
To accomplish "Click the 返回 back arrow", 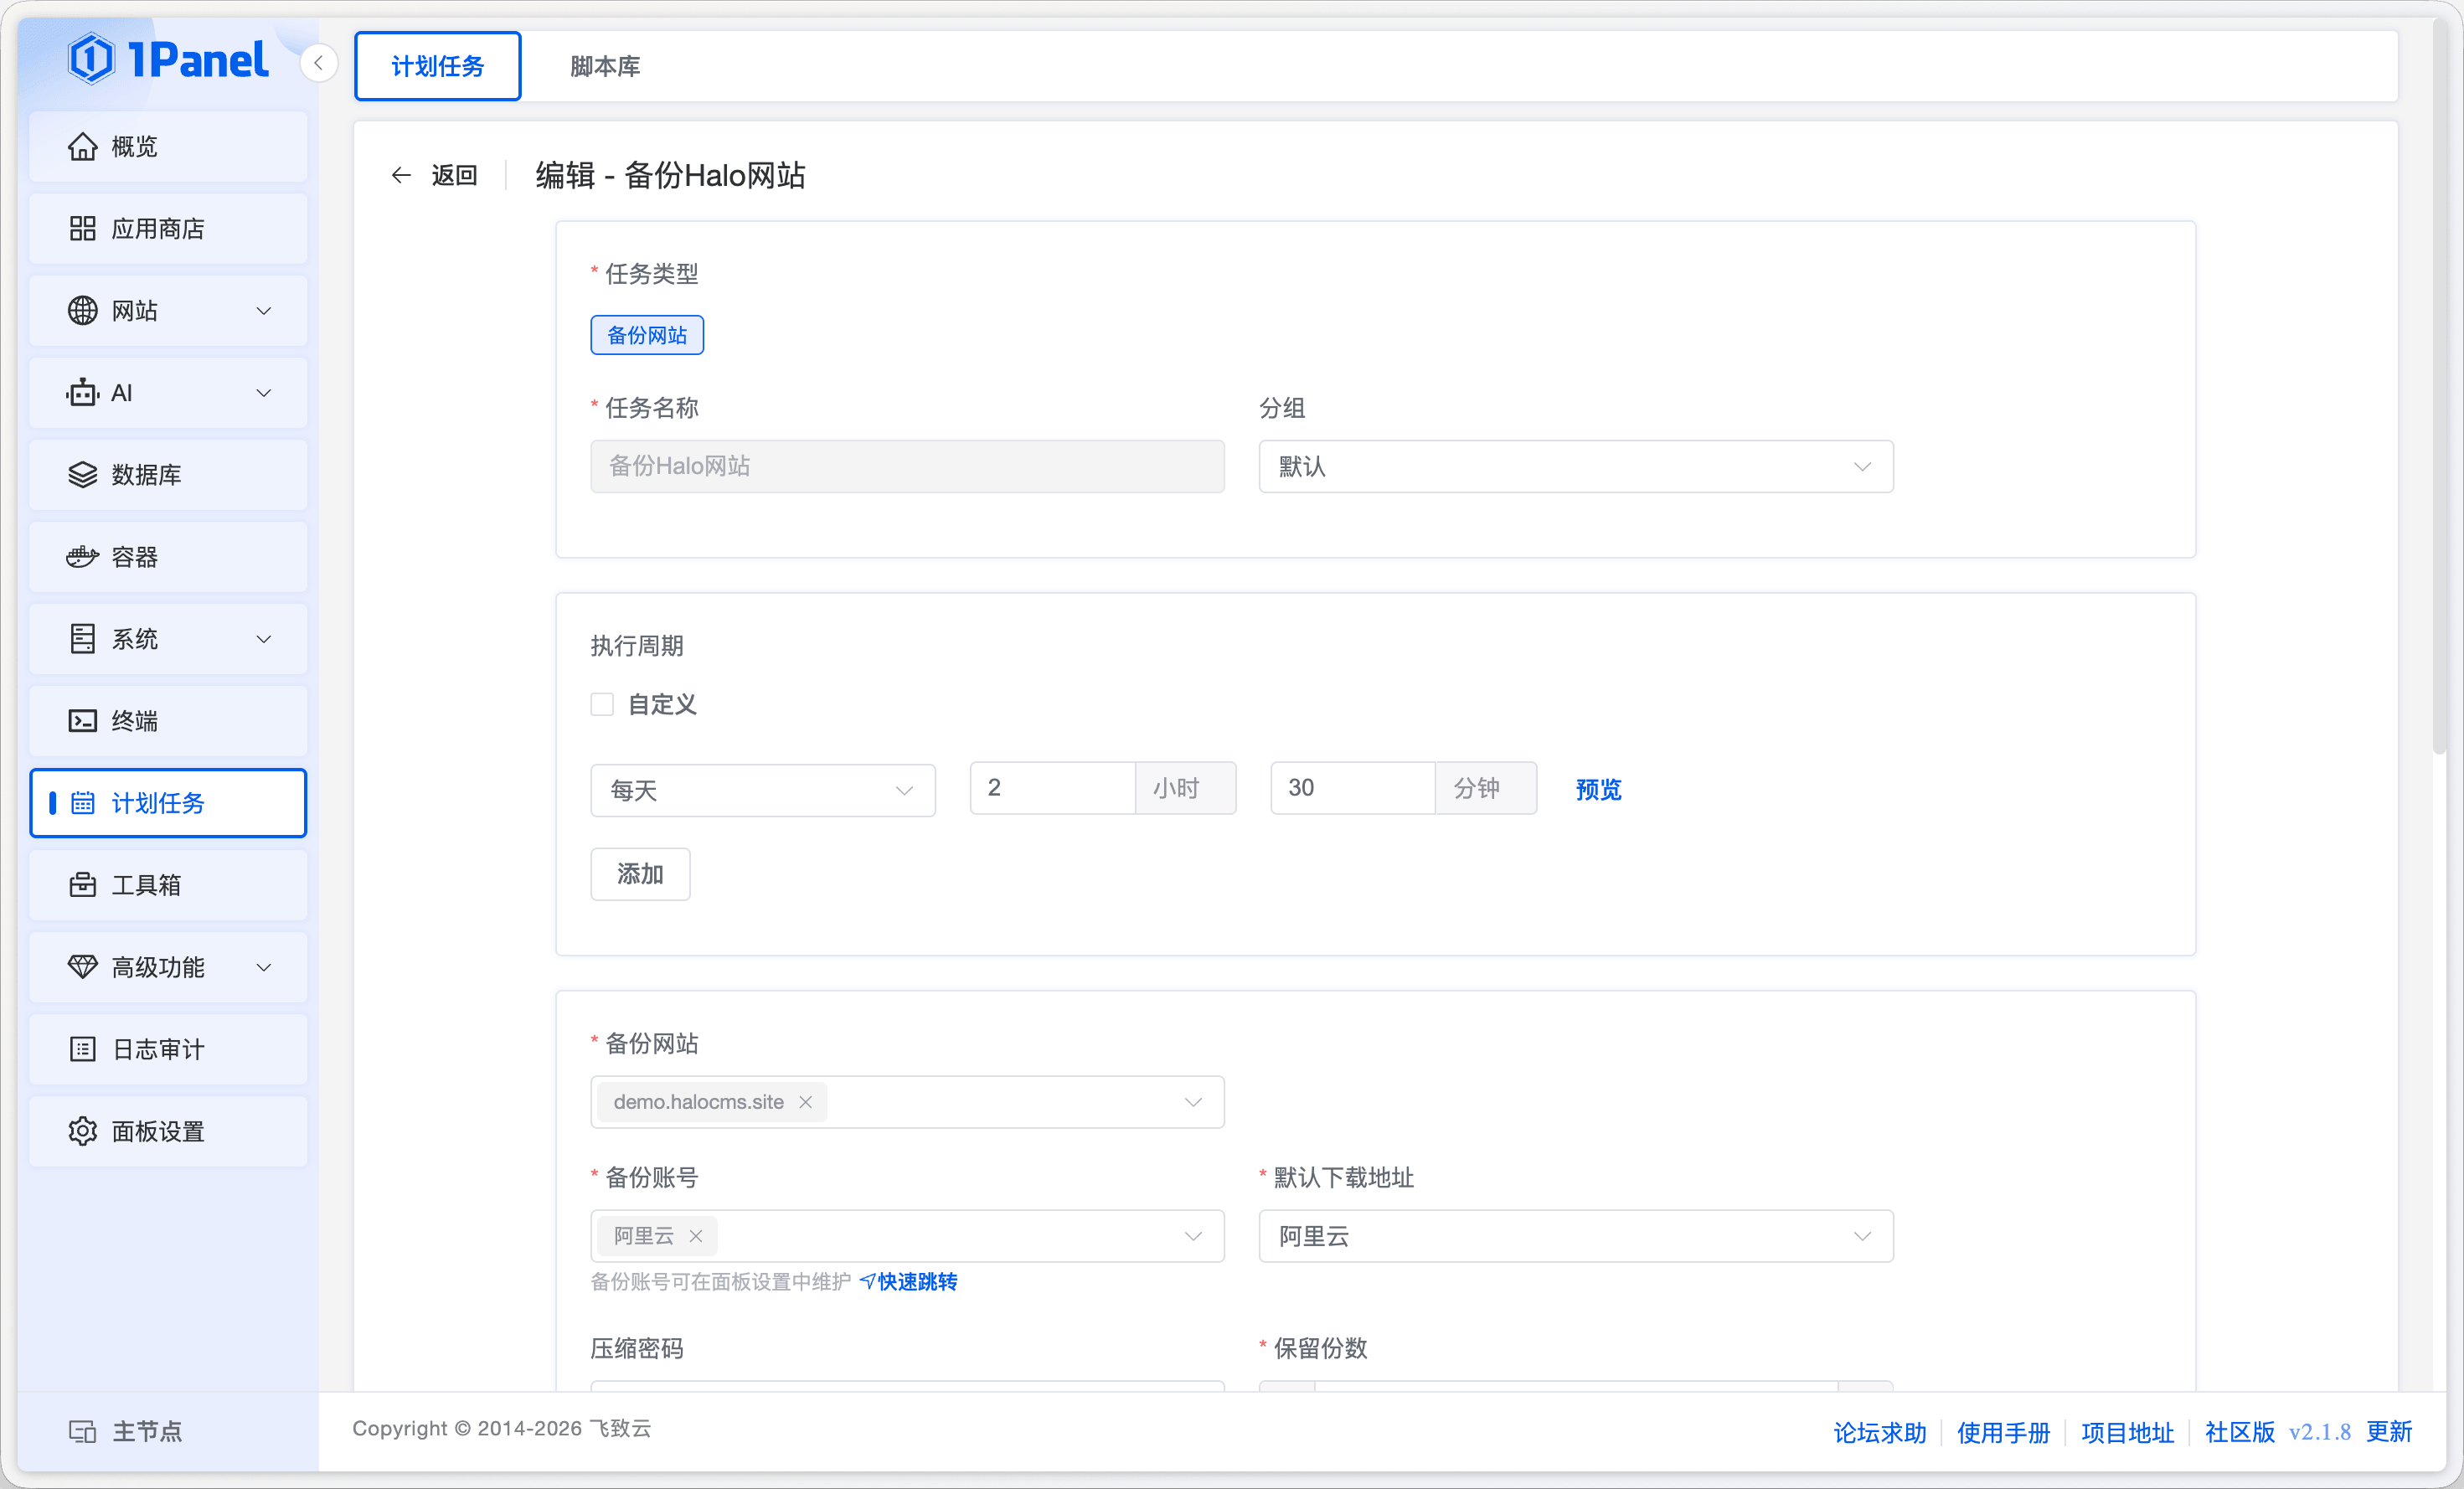I will [401, 176].
